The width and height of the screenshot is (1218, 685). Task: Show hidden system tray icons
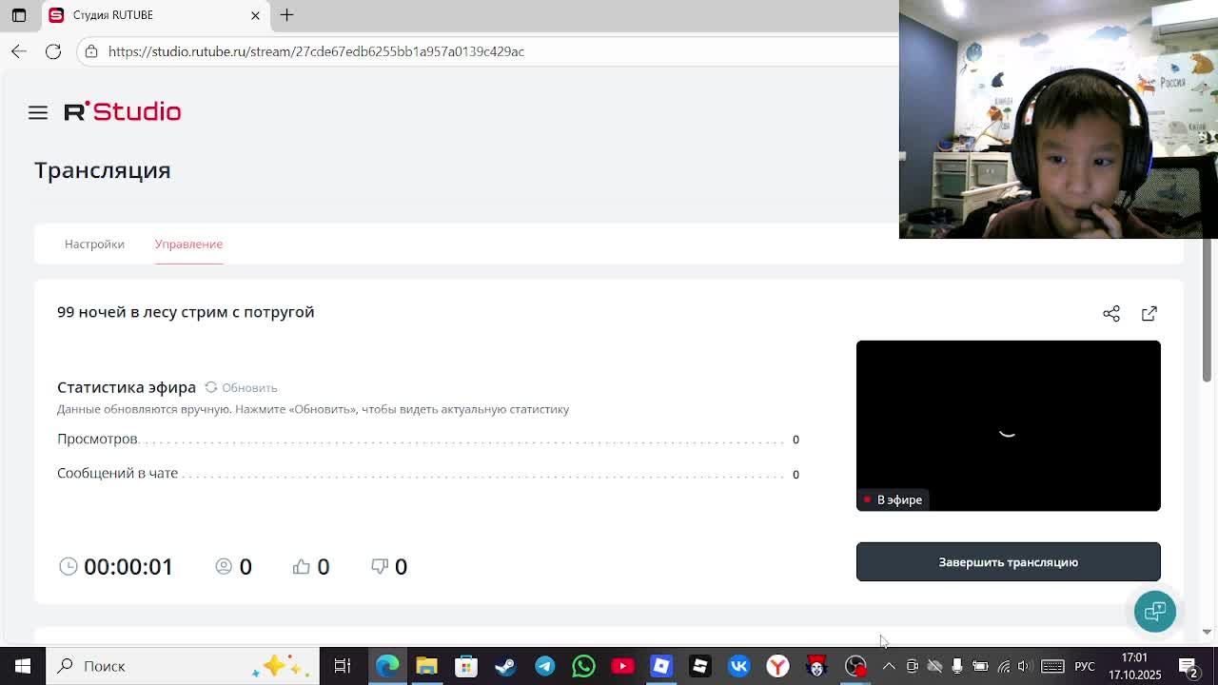coord(889,666)
